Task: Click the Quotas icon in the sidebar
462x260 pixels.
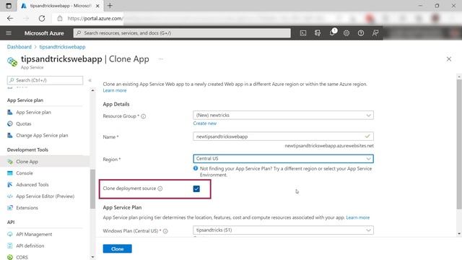Action: tap(10, 123)
